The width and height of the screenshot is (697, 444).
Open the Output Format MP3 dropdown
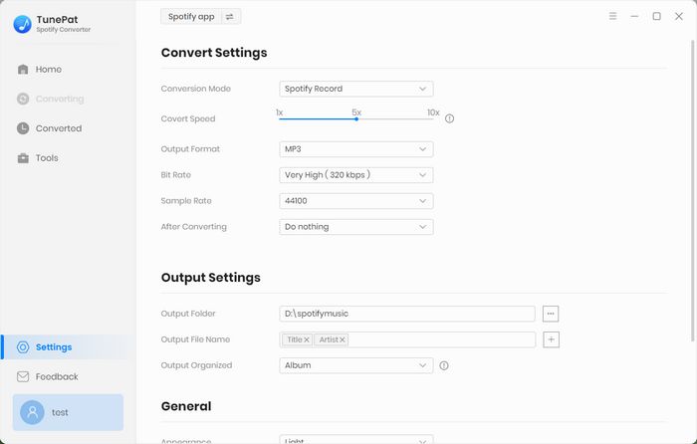coord(356,149)
